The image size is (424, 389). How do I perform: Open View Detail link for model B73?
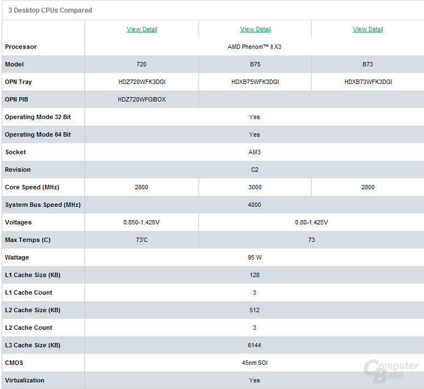tap(368, 29)
